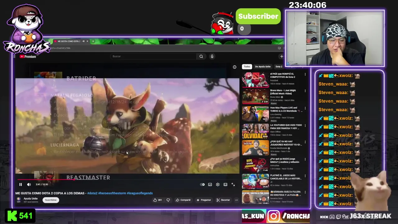398x224 pixels.
Task: Open the YouTube hamburger guide menu
Action: click(14, 57)
